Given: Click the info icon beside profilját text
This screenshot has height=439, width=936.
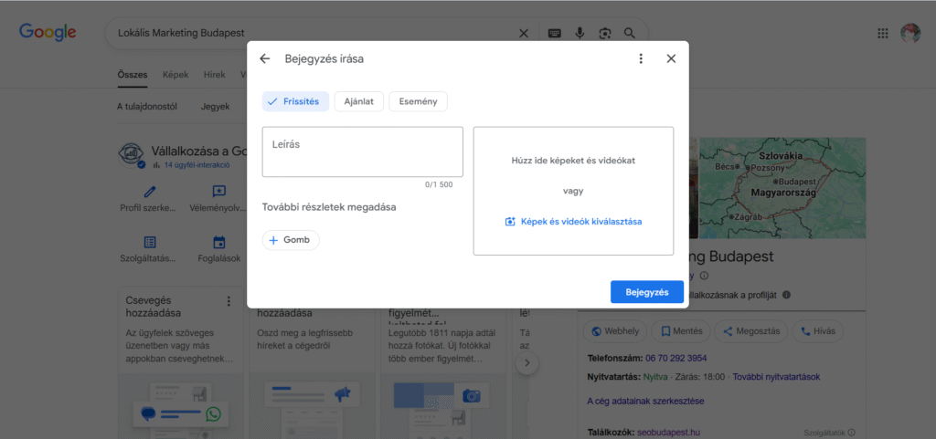Looking at the screenshot, I should [786, 294].
